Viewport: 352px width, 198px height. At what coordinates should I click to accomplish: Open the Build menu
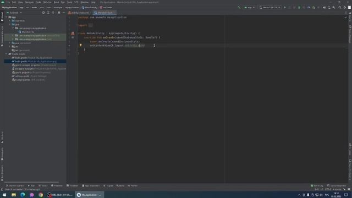[x=56, y=2]
